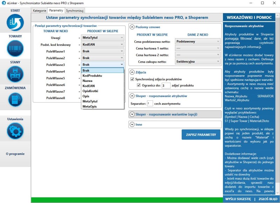Collapse the Poziomy cenowe section chevron
280x203 pixels.
[132, 27]
